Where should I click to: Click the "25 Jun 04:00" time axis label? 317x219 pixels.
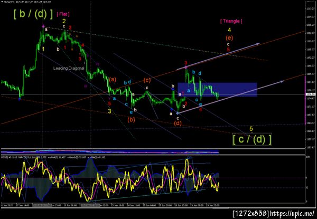pyautogui.click(x=150, y=205)
